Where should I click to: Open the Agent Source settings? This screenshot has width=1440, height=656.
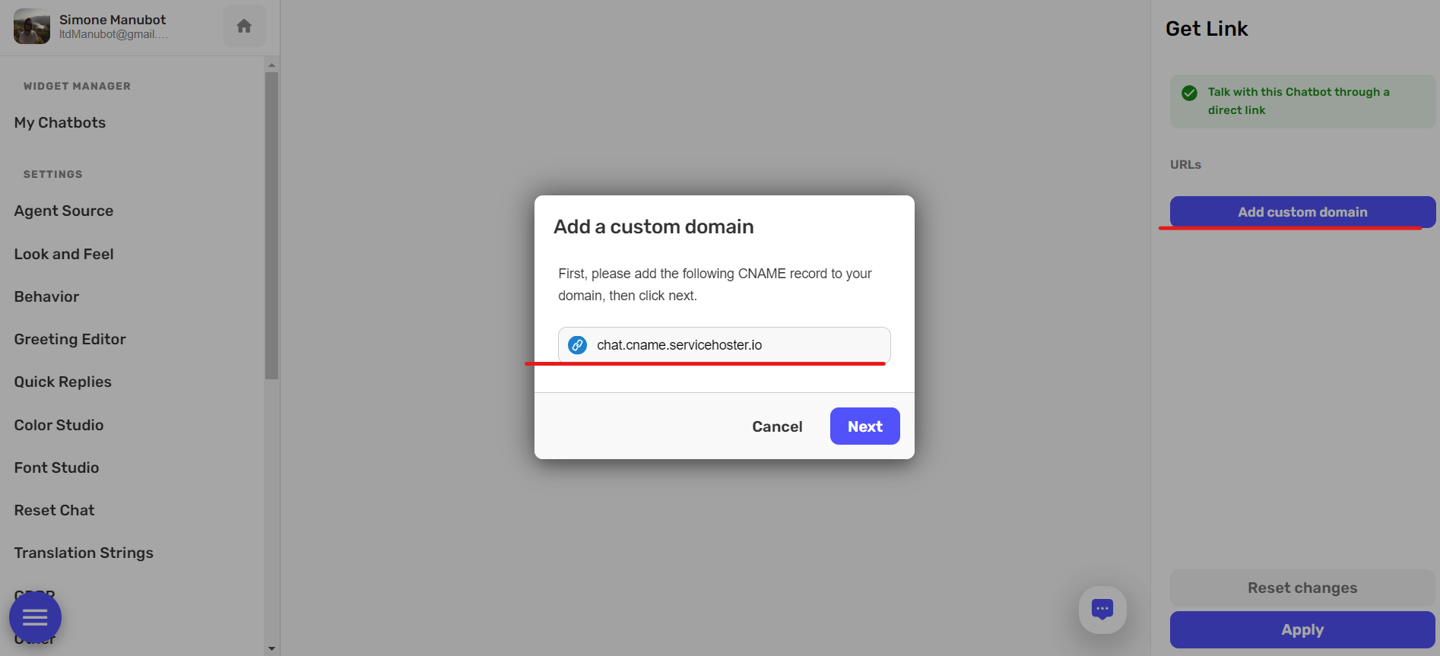click(64, 211)
